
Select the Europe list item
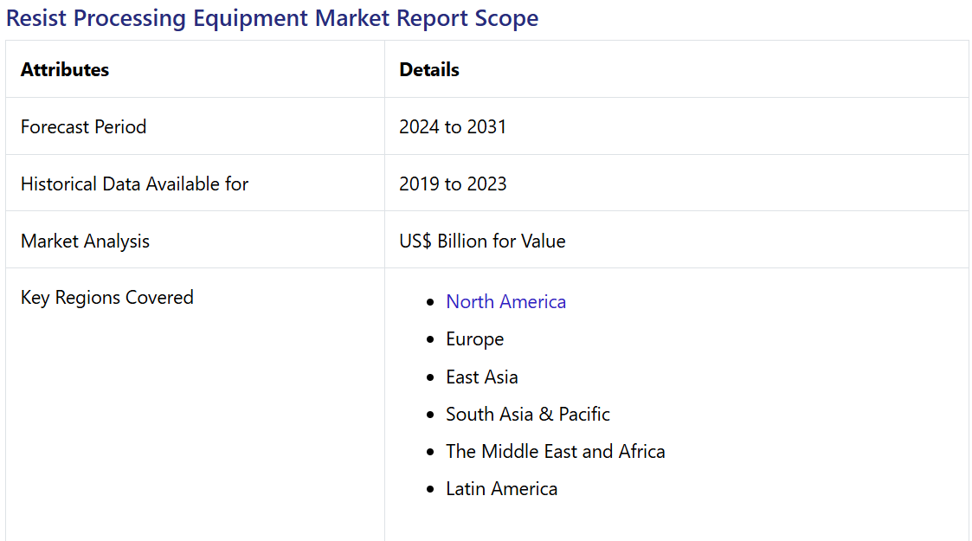pos(475,339)
